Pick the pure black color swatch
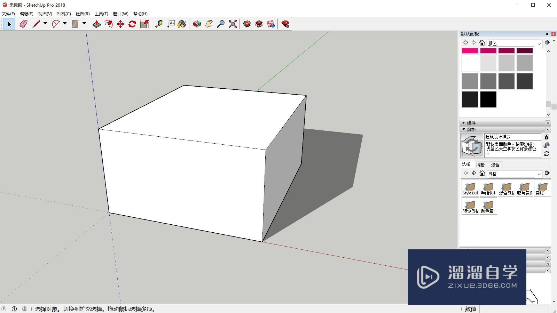This screenshot has width=557, height=313. coord(488,99)
